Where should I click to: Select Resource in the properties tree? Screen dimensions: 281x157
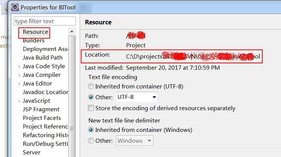pos(36,32)
